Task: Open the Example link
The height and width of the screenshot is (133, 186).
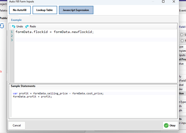Action: pos(16,20)
